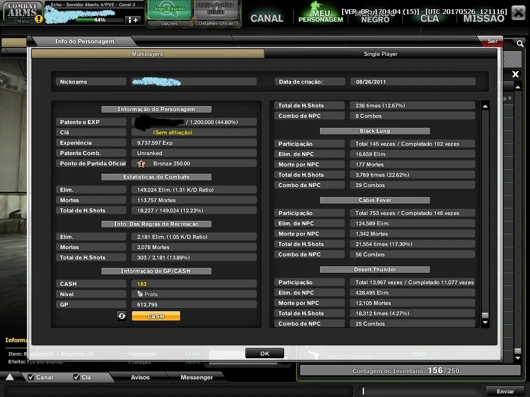Open Opções under Jogo Rápido
Image resolution: width=530 pixels, height=397 pixels.
(169, 23)
